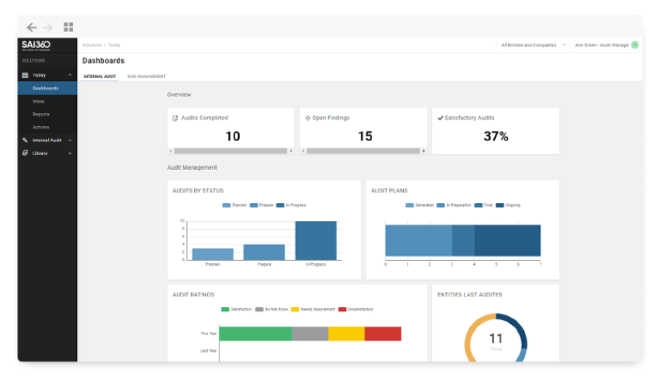Click the Satisfactory Audits checkmark icon
663x386 pixels.
click(x=440, y=118)
